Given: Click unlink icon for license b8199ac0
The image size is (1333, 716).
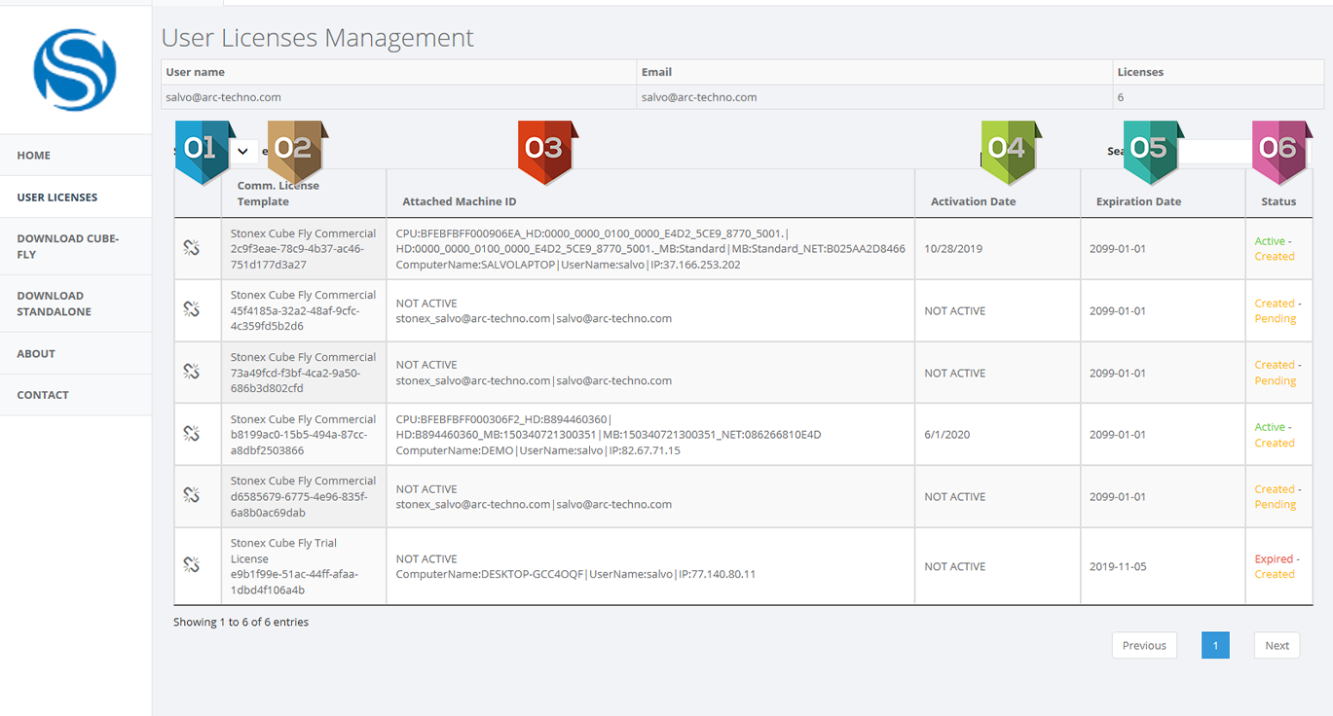Looking at the screenshot, I should [x=192, y=434].
